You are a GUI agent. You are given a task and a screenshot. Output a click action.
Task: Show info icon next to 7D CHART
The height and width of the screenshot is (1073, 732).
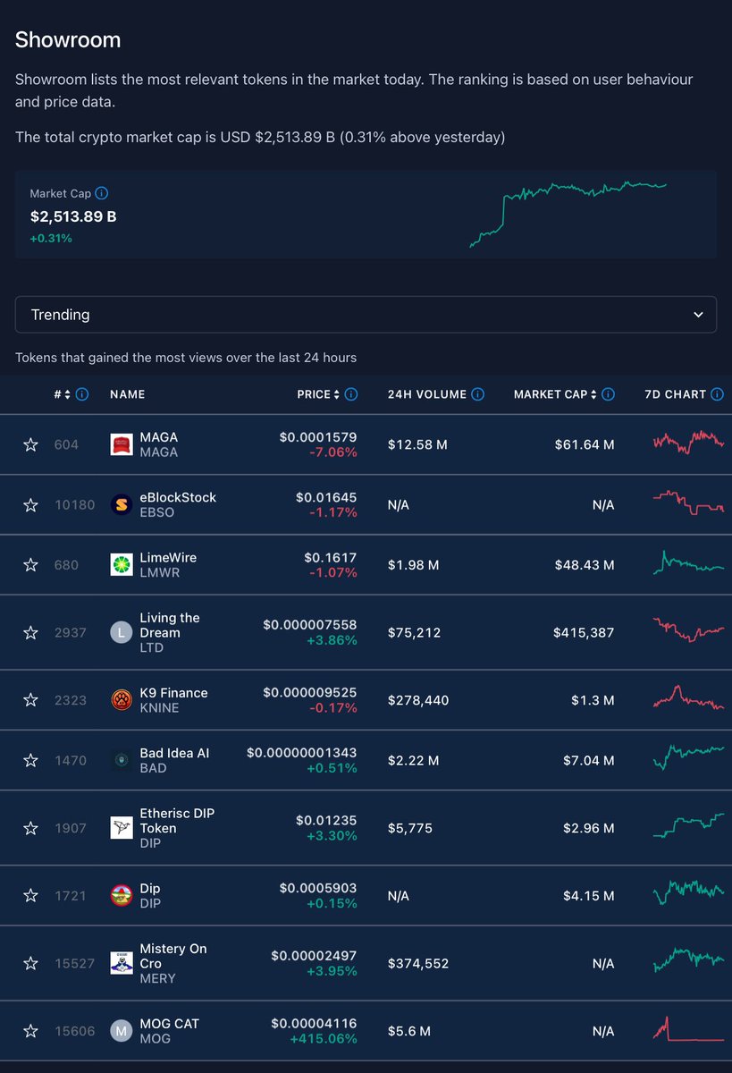click(x=718, y=394)
